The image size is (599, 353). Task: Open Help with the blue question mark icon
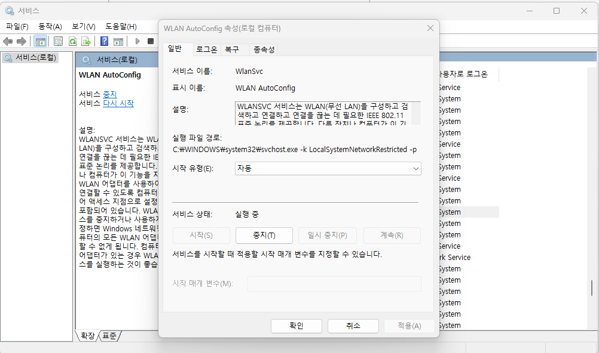click(x=104, y=41)
